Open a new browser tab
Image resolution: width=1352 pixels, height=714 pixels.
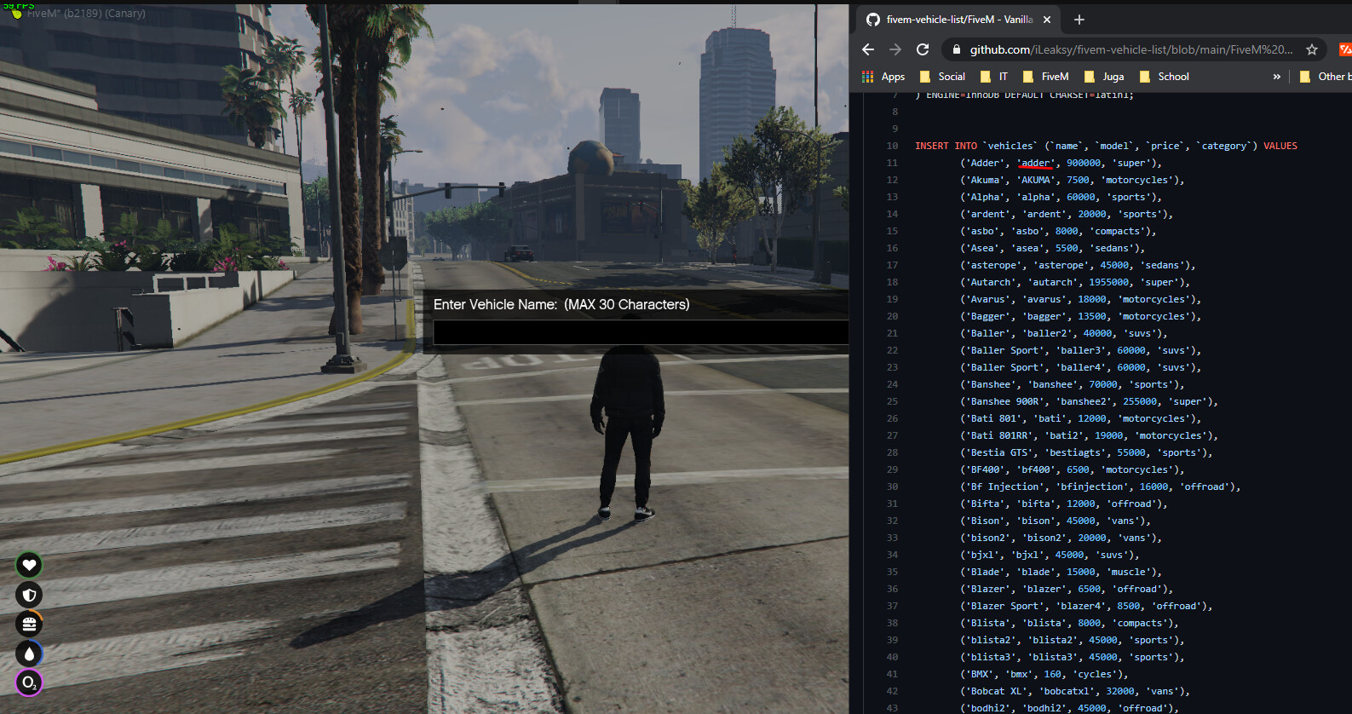1079,20
